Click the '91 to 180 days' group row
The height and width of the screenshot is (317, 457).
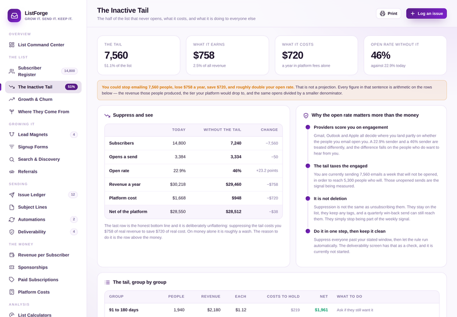pos(272,310)
